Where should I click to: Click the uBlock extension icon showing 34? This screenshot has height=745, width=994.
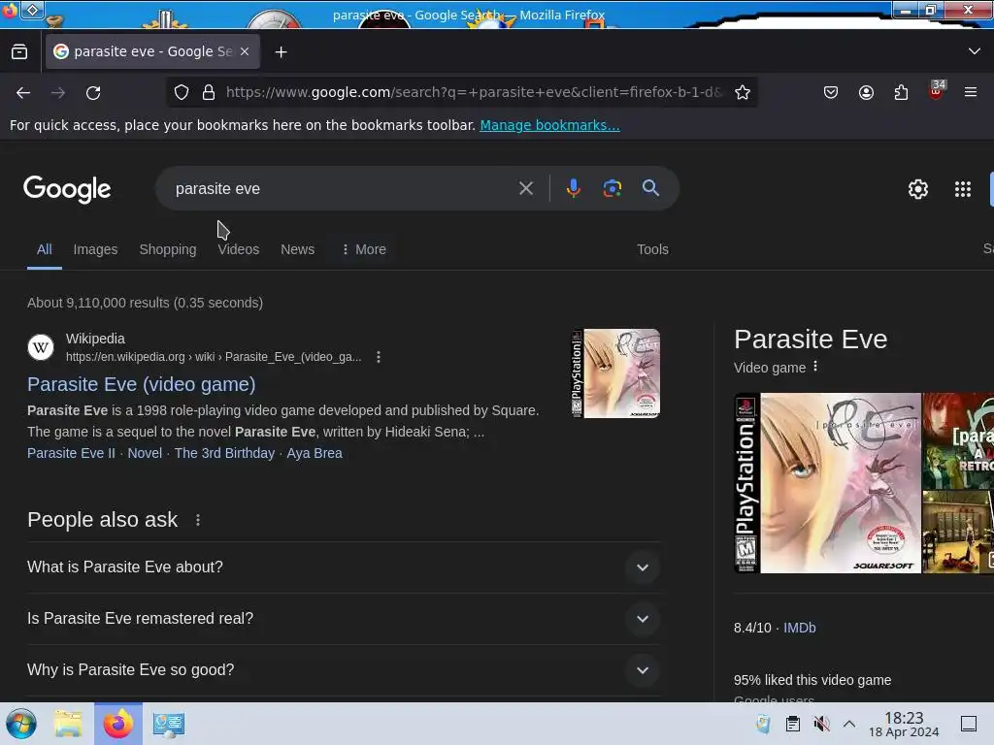click(937, 90)
